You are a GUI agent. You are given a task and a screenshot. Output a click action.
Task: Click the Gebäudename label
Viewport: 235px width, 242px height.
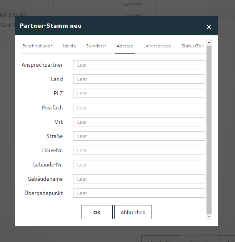[45, 179]
